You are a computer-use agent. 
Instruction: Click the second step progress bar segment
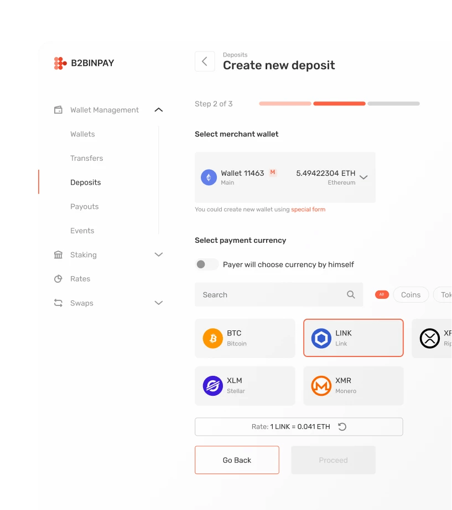(x=339, y=104)
